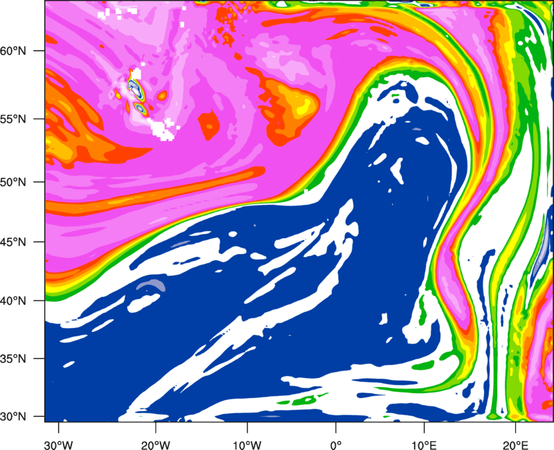Viewport: 554px width, 450px height.
Task: Click the 0° longitude label
Action: click(336, 445)
